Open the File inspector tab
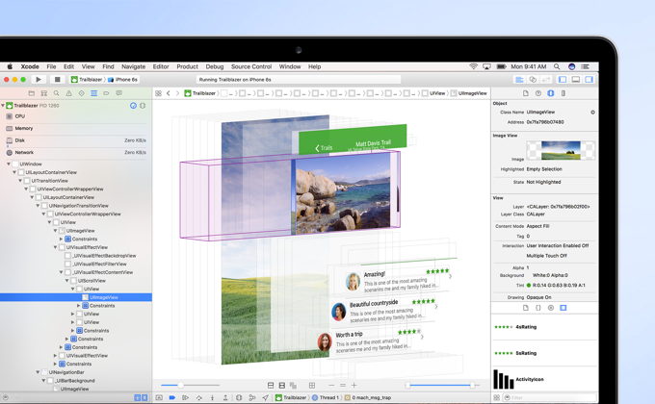Screen dimensions: 655x404 pos(526,93)
